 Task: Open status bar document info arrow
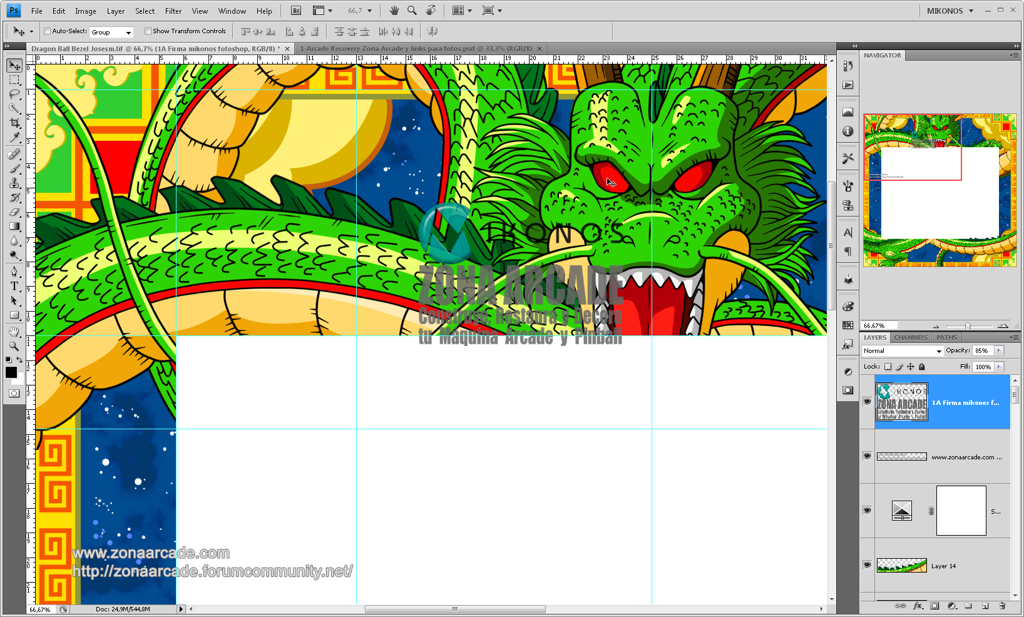click(x=182, y=609)
